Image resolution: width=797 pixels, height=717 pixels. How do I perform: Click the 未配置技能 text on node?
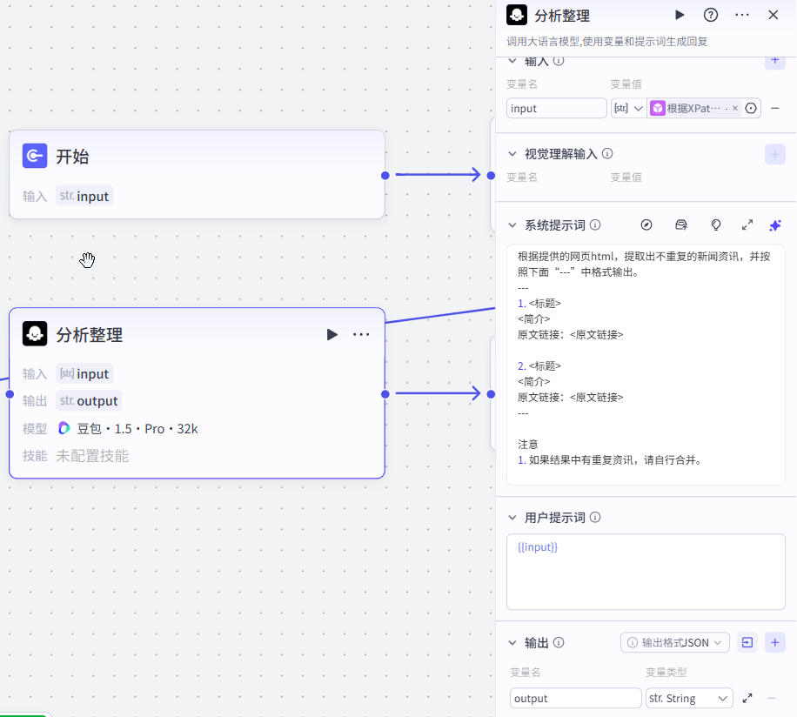point(92,456)
